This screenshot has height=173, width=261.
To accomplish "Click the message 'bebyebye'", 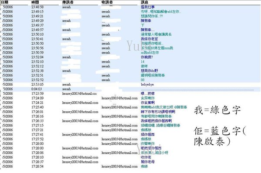I will pos(147,84).
